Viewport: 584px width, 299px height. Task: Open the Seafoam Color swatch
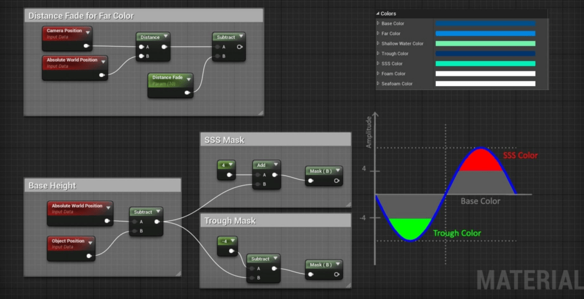(485, 84)
